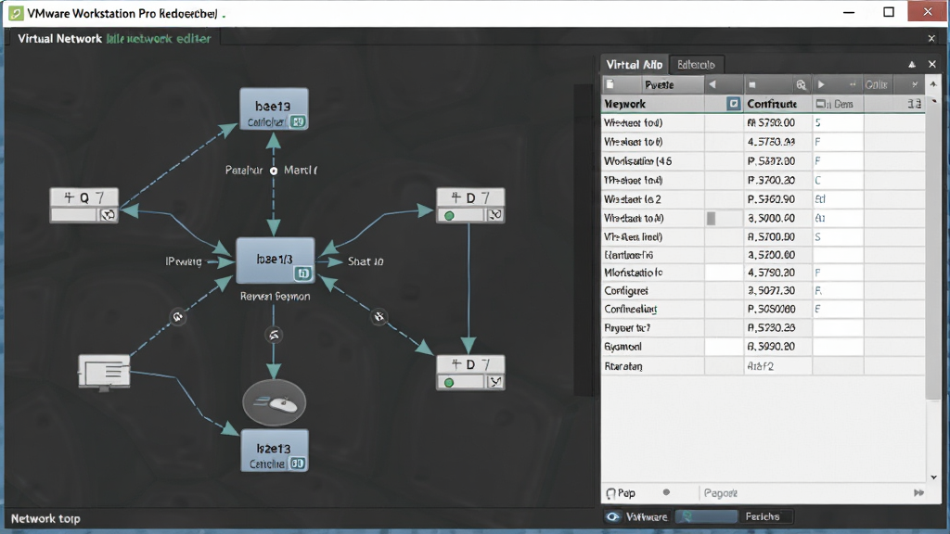Select the 'Worlsatim (4.6' table row
This screenshot has width=950, height=534.
click(764, 161)
